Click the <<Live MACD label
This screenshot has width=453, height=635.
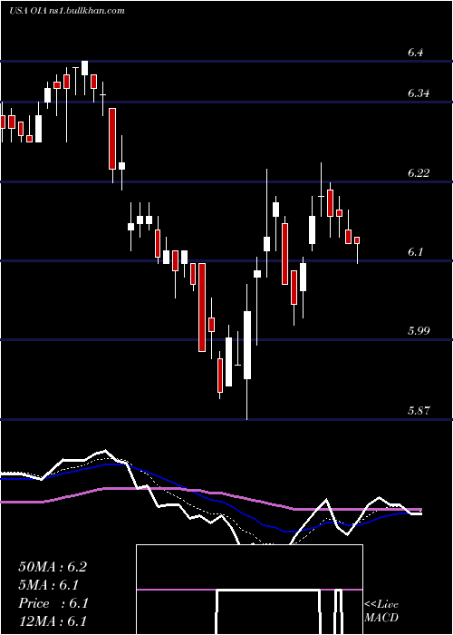pos(381,611)
